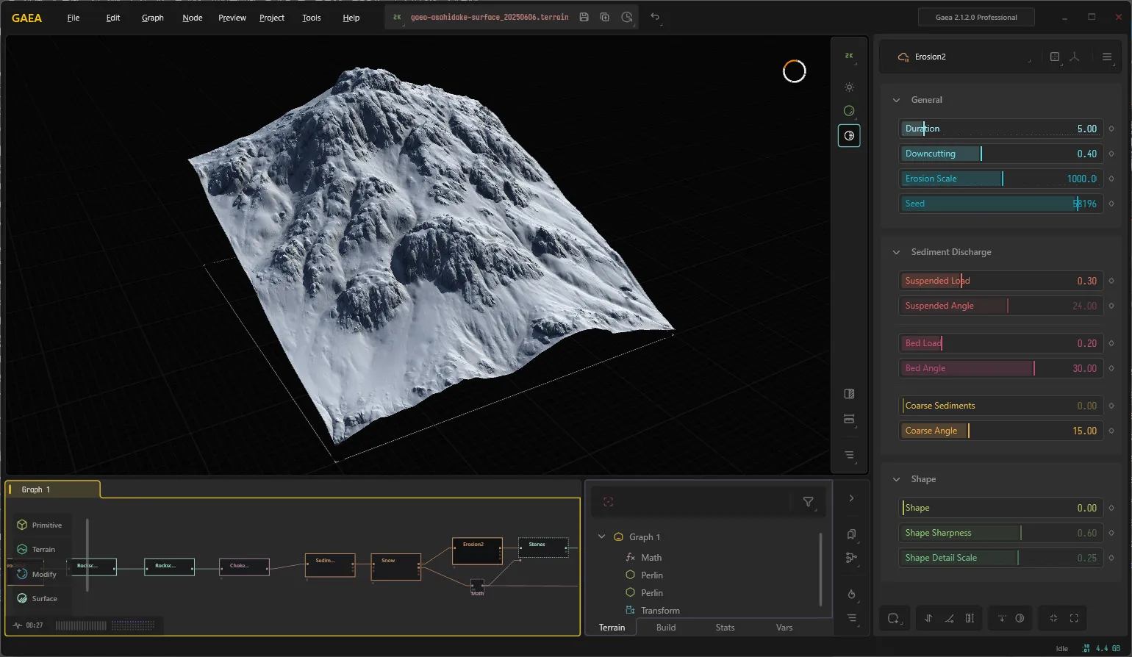Image resolution: width=1132 pixels, height=657 pixels.
Task: Click the fullscreen icon in the bottom-right toolbar
Action: pyautogui.click(x=1074, y=618)
